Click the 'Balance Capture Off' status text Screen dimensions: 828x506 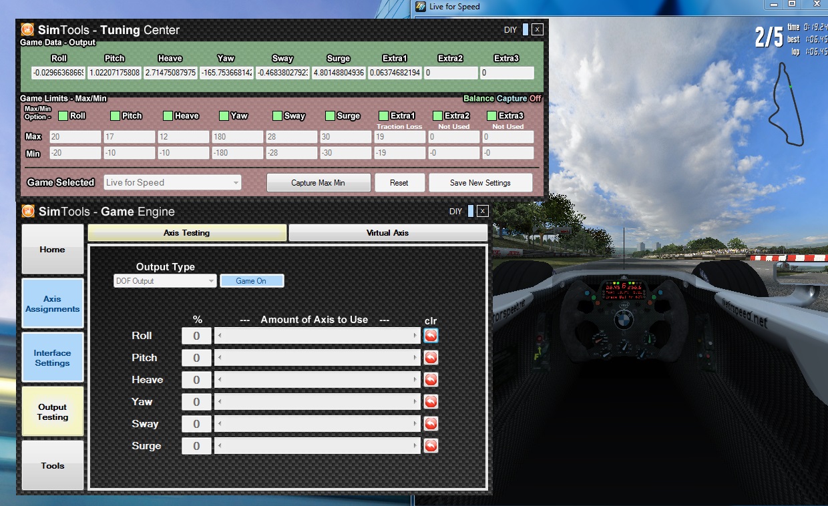502,99
